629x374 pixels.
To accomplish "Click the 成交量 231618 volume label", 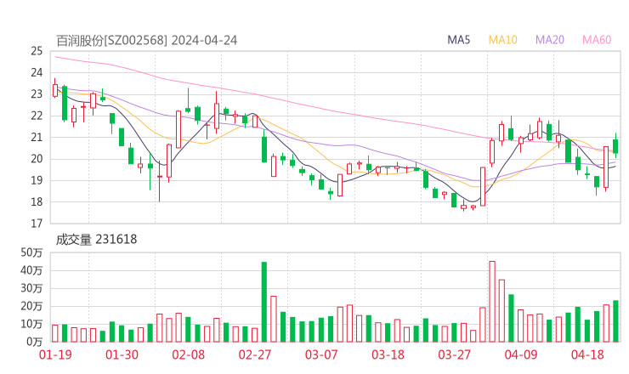I will pyautogui.click(x=96, y=240).
